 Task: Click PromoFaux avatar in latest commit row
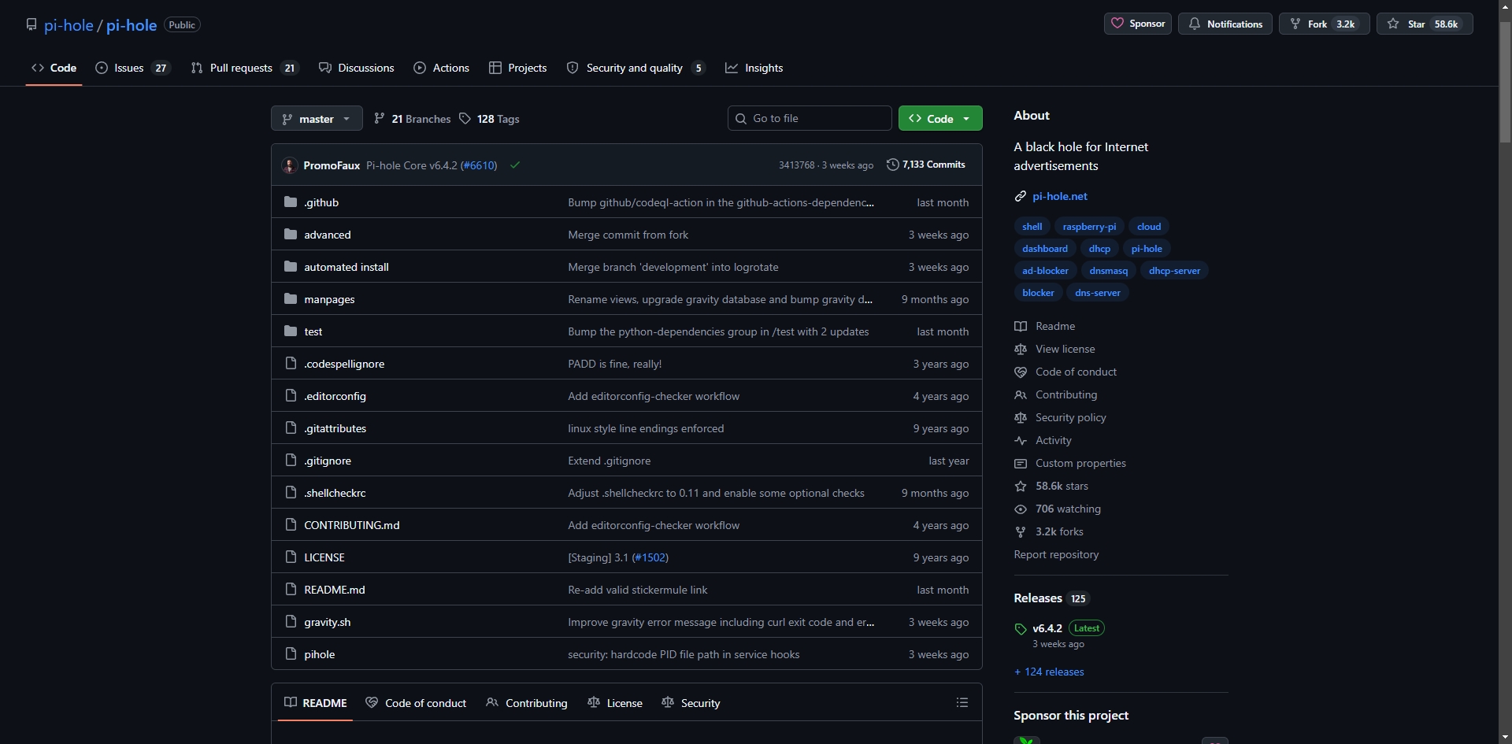290,165
